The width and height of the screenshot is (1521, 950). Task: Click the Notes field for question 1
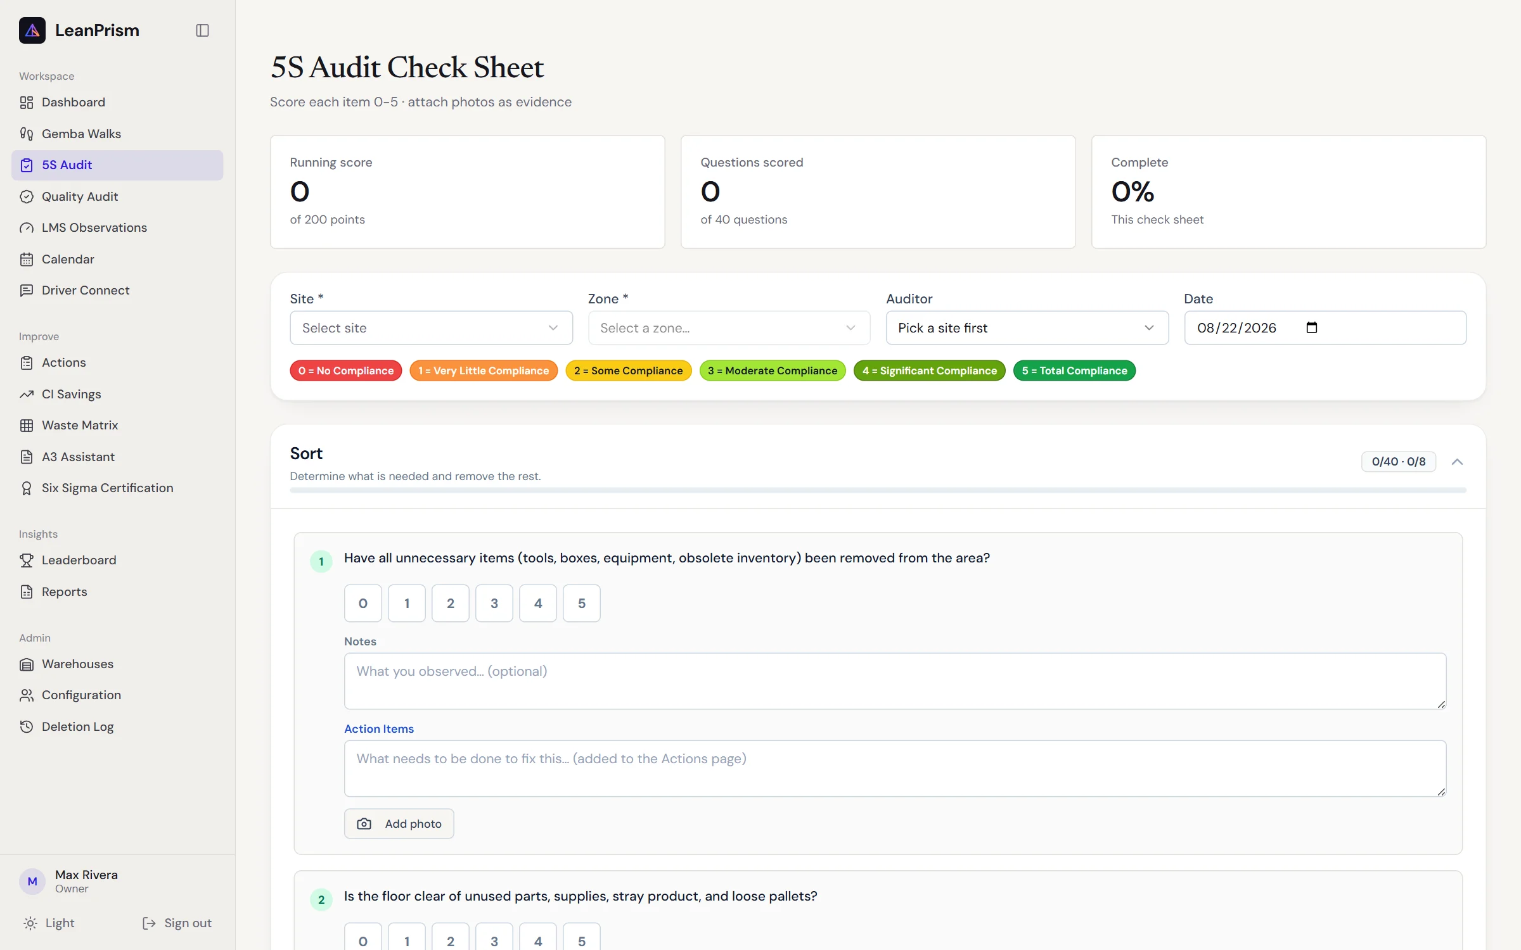(895, 681)
